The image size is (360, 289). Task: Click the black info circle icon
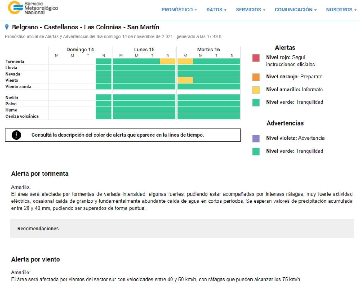pos(16,135)
